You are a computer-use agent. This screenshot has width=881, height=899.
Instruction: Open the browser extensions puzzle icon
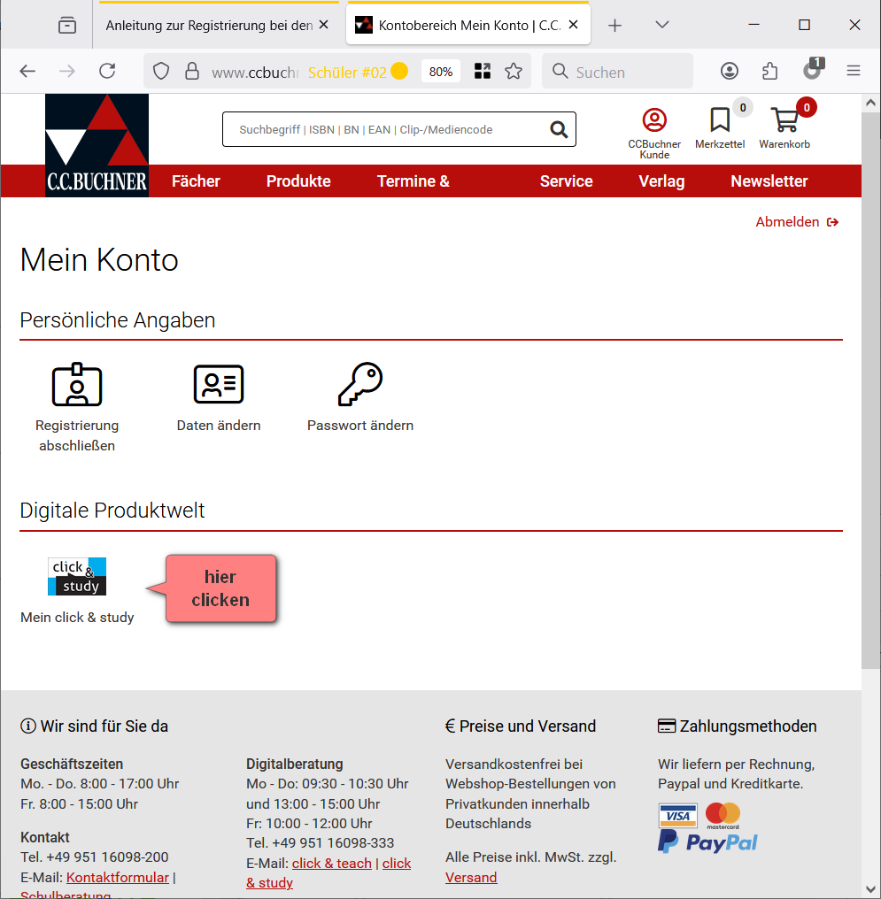point(769,72)
